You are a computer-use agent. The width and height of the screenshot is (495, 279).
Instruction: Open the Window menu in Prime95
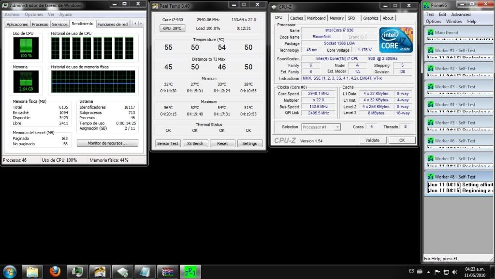[454, 21]
